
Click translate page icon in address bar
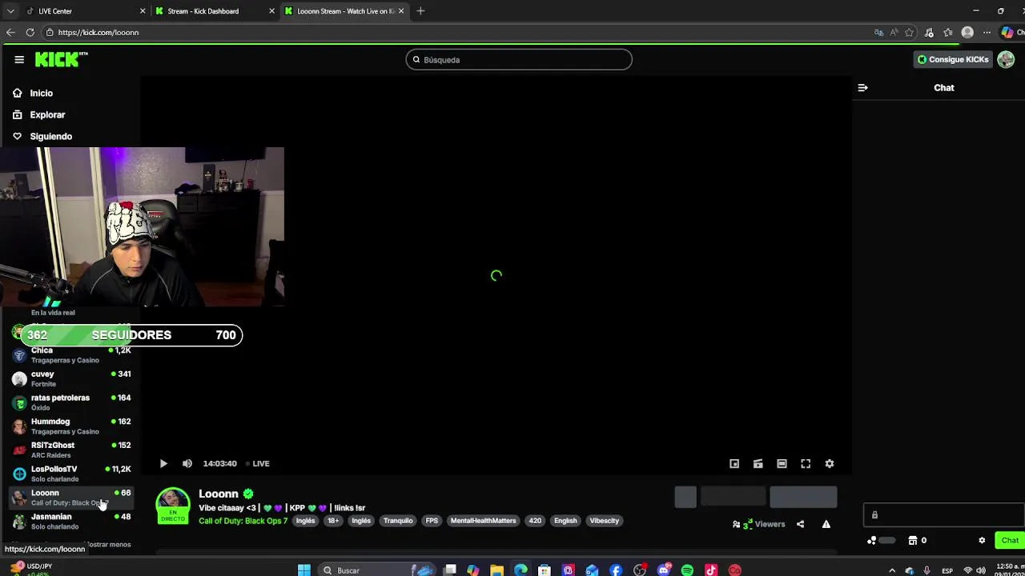[878, 33]
